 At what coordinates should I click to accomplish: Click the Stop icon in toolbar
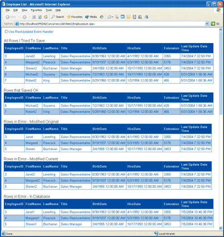pos(34,17)
